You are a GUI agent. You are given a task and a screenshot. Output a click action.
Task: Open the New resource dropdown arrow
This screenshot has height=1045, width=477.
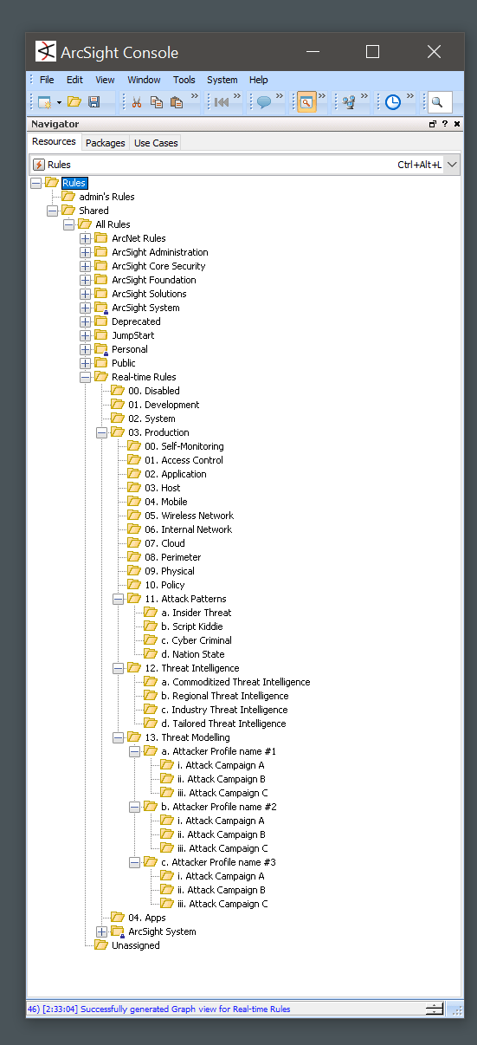coord(59,102)
